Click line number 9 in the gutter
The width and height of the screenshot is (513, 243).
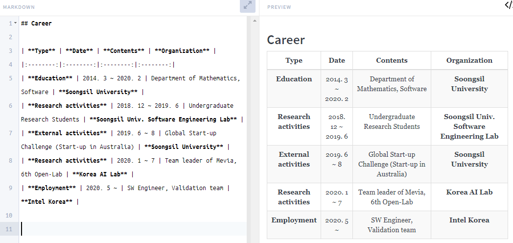point(11,188)
